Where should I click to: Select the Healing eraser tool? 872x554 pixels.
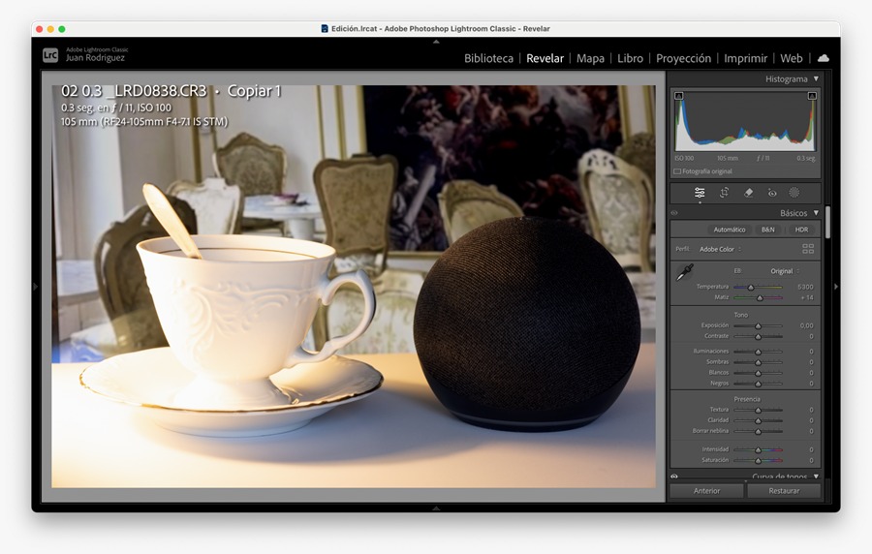(x=748, y=193)
